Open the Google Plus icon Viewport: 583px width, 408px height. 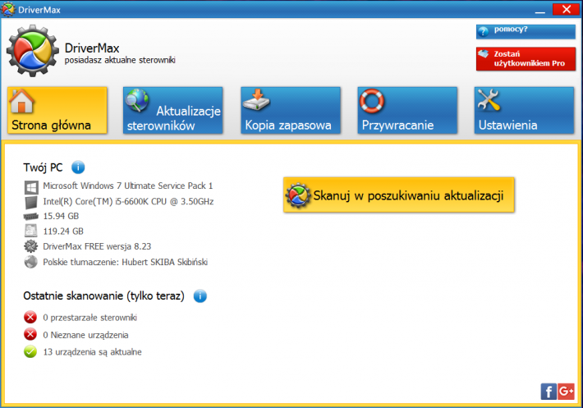pos(566,392)
